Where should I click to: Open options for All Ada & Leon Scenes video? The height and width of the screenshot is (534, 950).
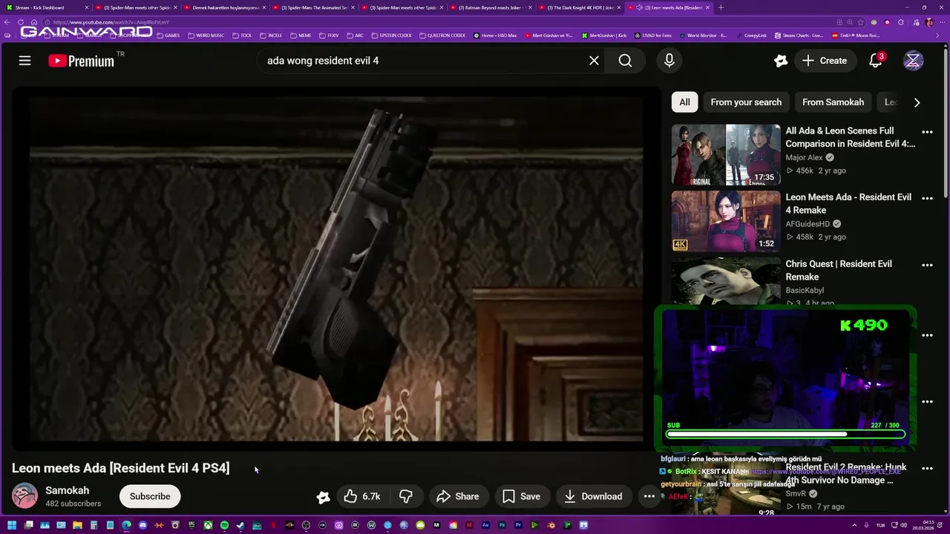click(927, 132)
